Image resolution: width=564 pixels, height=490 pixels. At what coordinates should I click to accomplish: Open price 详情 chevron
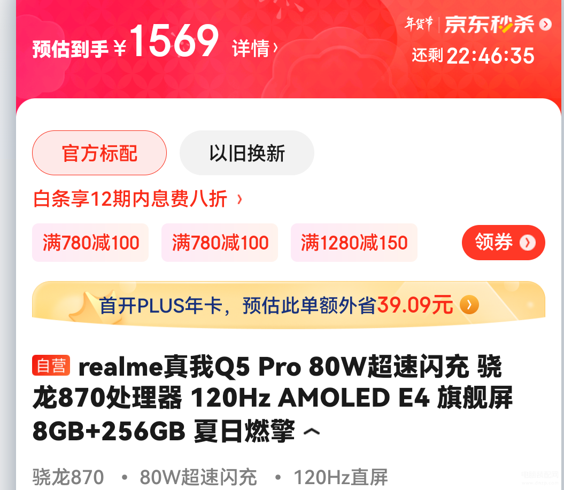point(275,48)
